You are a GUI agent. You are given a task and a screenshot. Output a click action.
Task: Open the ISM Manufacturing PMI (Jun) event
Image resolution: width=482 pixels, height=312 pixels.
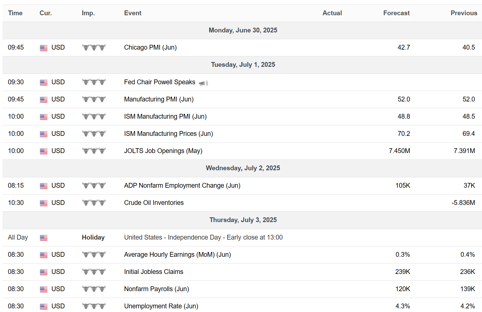pyautogui.click(x=165, y=116)
